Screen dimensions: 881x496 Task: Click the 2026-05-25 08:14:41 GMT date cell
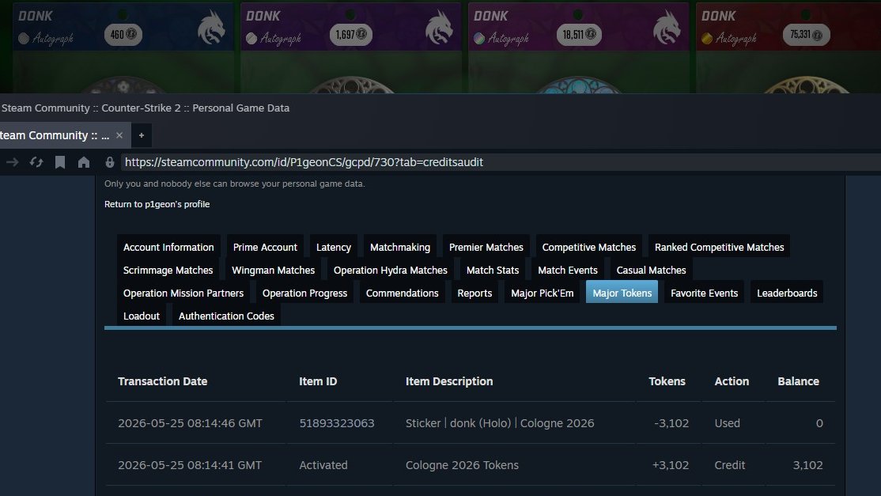pyautogui.click(x=190, y=466)
